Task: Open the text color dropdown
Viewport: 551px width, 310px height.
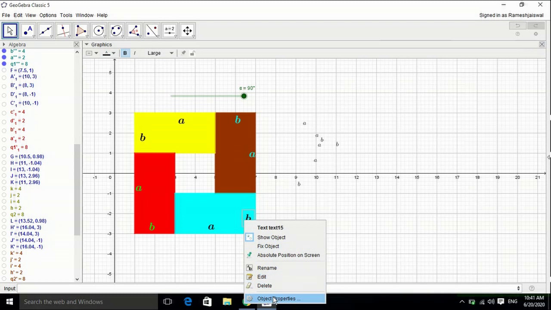Action: pos(109,53)
